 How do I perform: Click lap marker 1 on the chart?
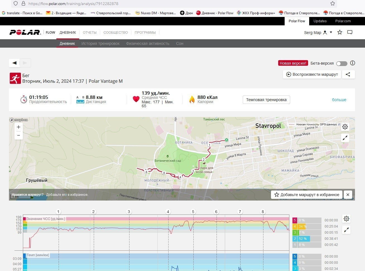point(58,212)
